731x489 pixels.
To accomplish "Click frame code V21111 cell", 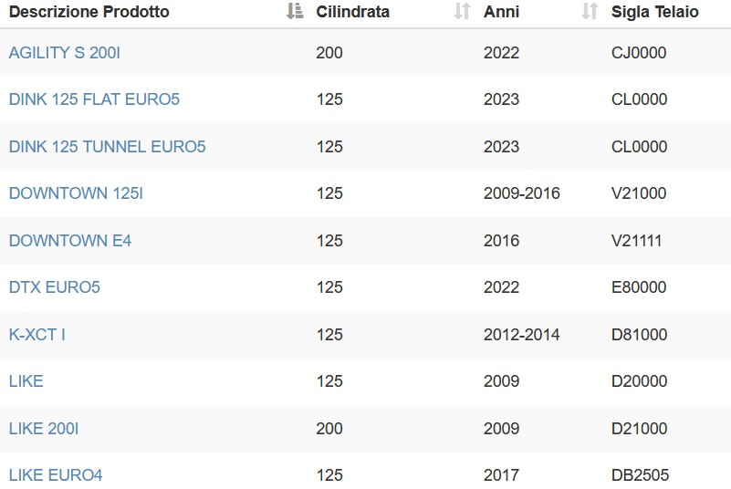I will tap(636, 241).
